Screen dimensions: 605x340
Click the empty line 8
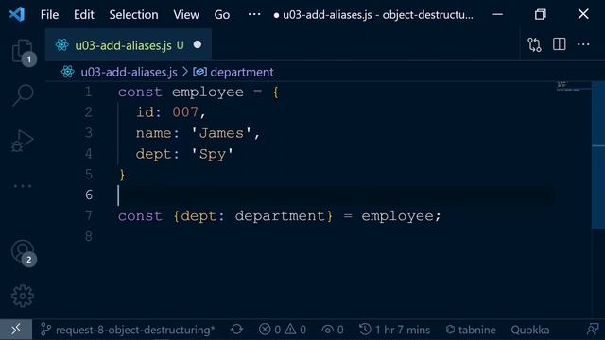pyautogui.click(x=336, y=236)
